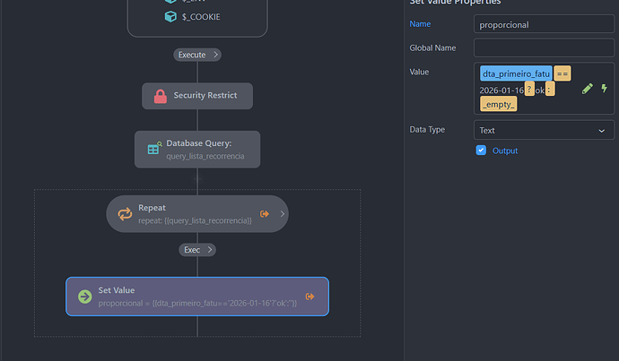Expand the Repeat step chevron

(282, 214)
